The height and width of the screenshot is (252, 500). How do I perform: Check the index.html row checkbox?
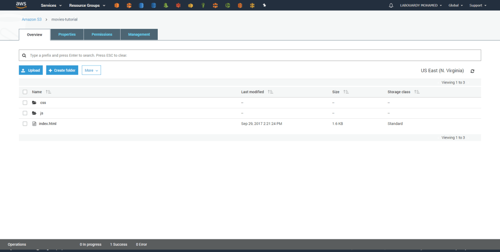[x=25, y=124]
